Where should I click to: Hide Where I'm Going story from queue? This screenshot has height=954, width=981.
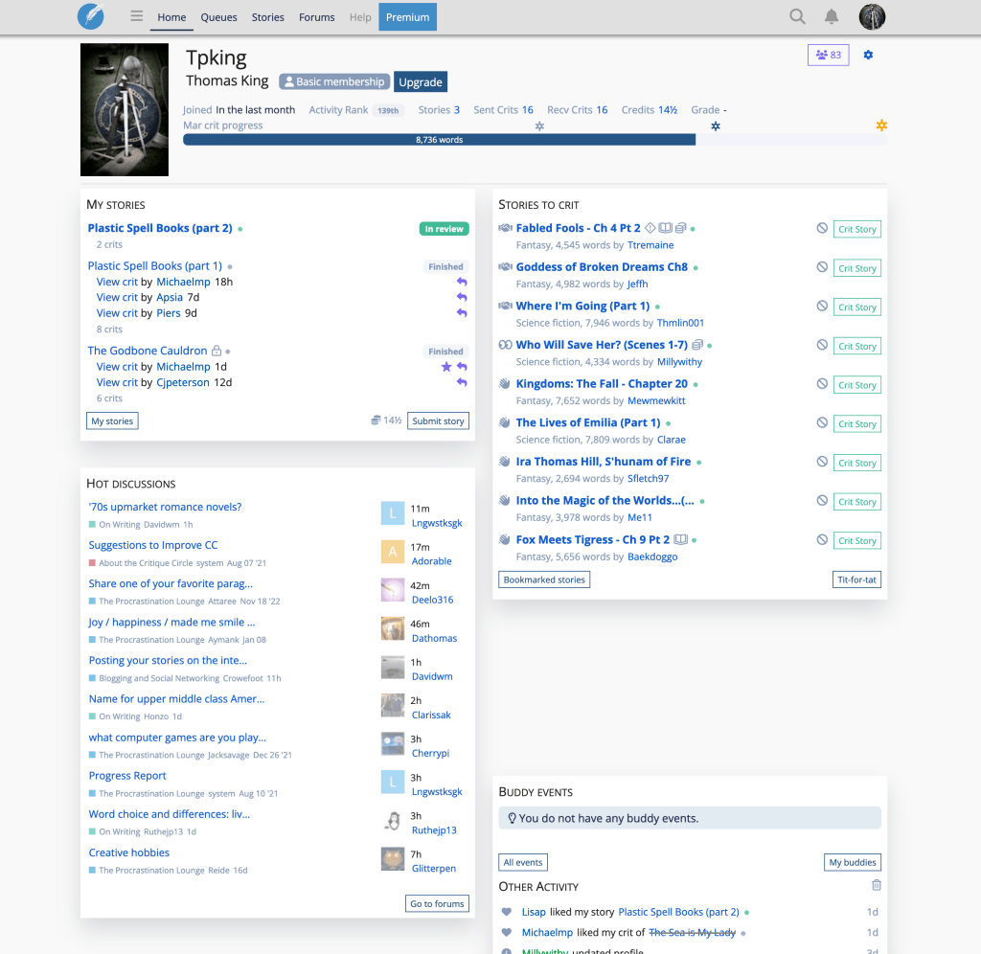(822, 307)
